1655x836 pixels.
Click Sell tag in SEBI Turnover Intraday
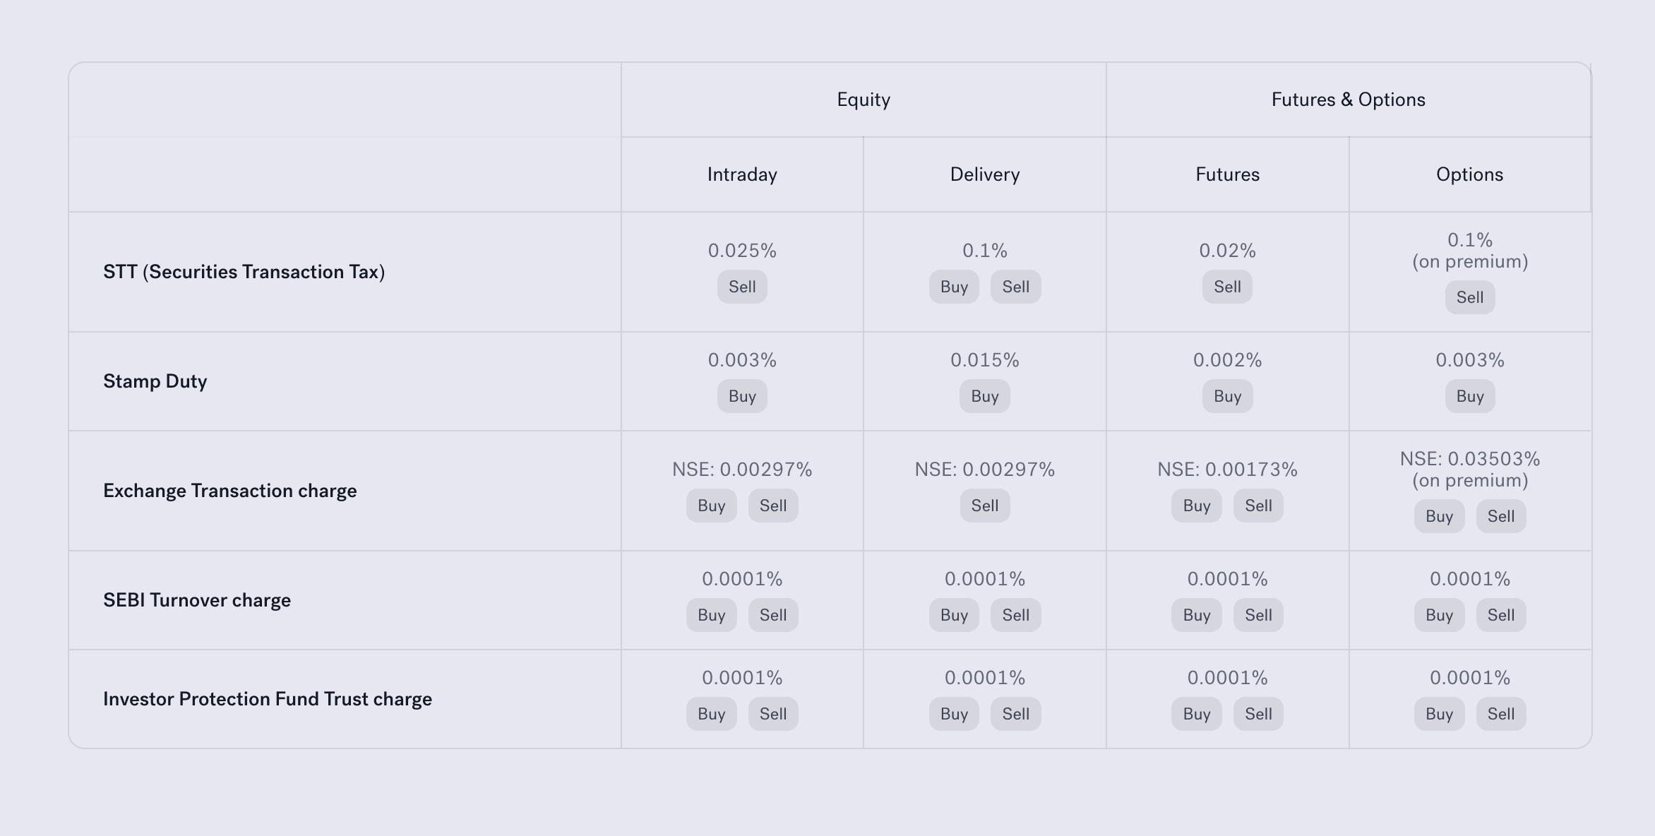coord(773,615)
